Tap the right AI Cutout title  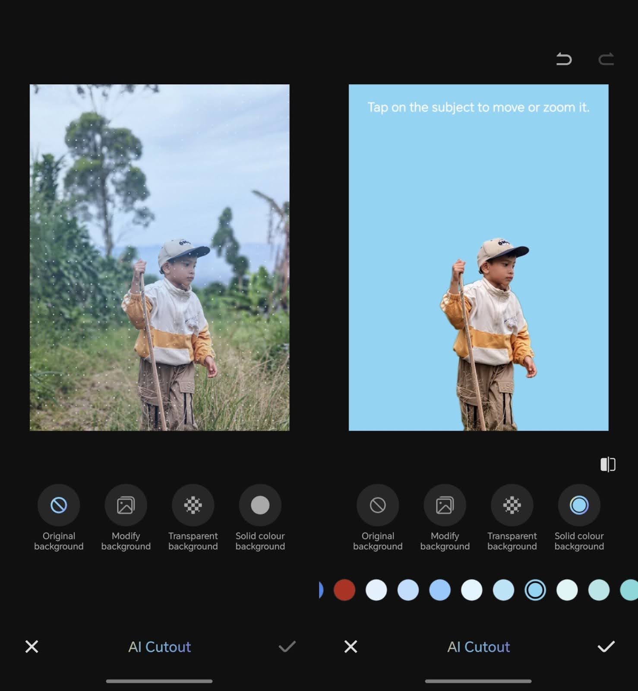click(478, 647)
